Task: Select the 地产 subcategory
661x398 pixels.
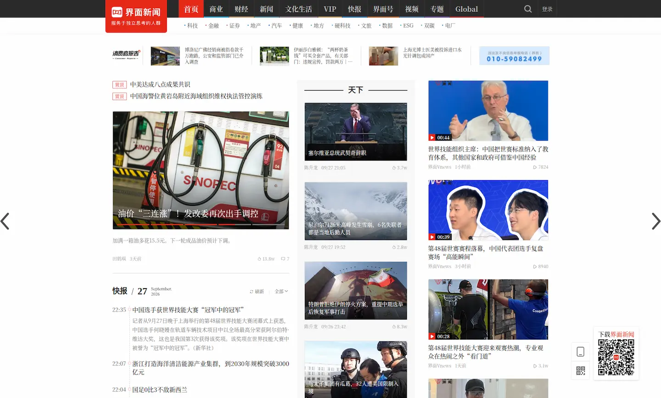Action: (256, 26)
